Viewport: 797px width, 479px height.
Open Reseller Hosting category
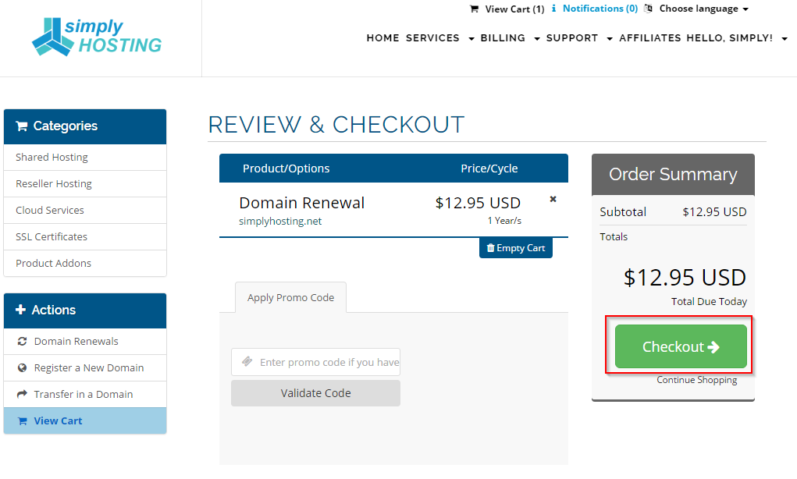pyautogui.click(x=85, y=184)
